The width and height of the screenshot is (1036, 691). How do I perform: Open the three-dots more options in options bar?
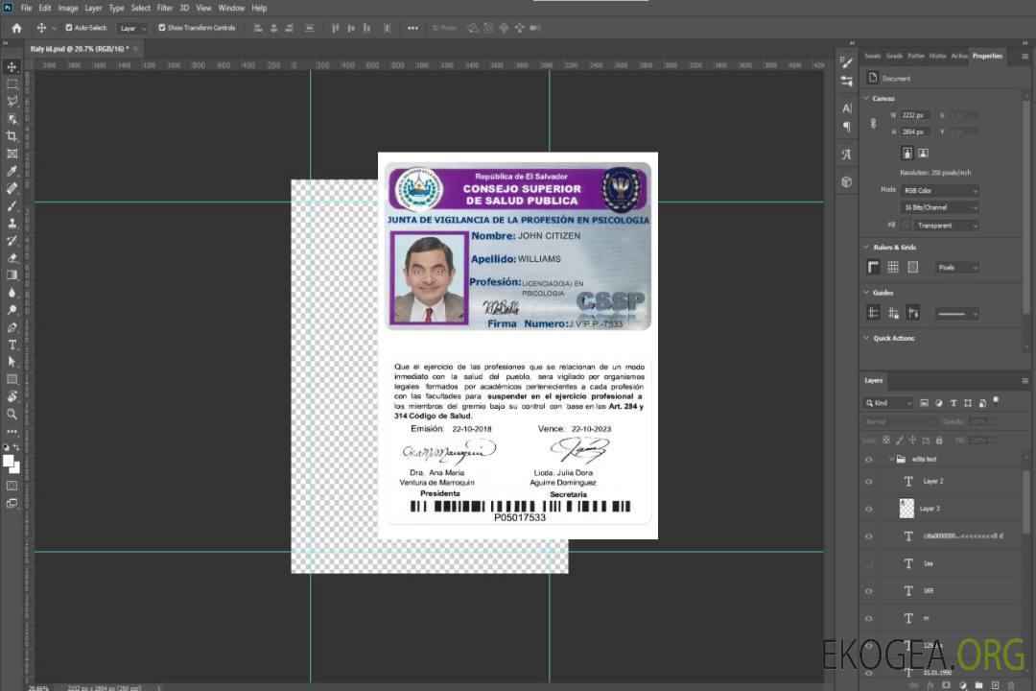[412, 28]
